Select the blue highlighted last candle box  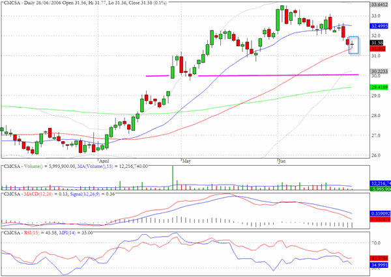click(x=354, y=46)
